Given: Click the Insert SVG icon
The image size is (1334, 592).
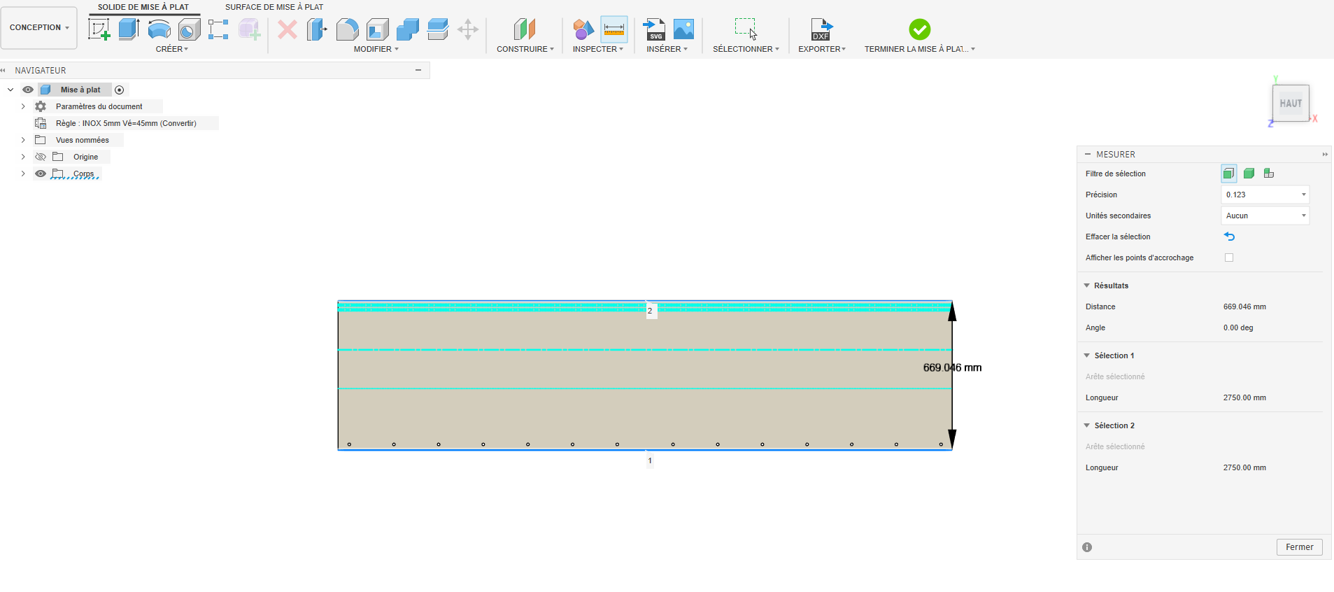Looking at the screenshot, I should (655, 29).
